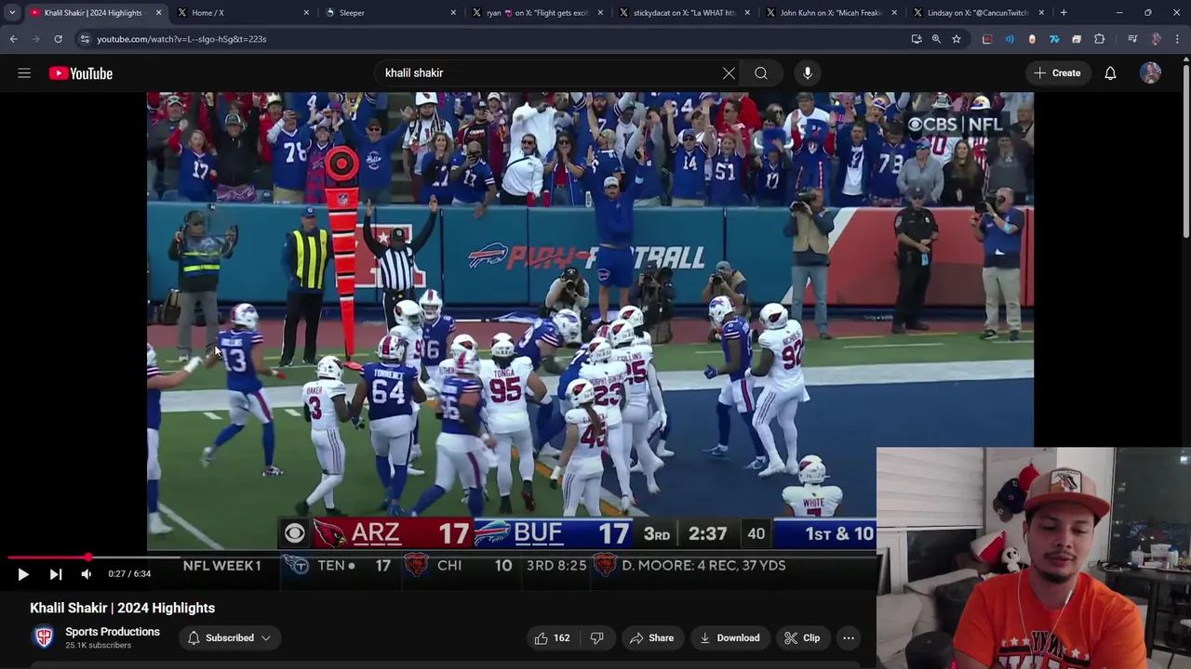This screenshot has height=669, width=1191.
Task: Open Sports Productions channel avatar
Action: click(x=44, y=637)
